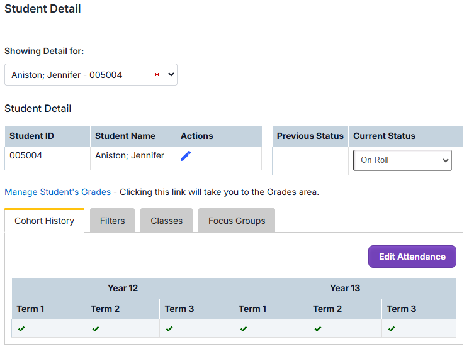Image resolution: width=469 pixels, height=349 pixels.
Task: Click Year 12 Term 3 green checkmark
Action: coord(169,328)
